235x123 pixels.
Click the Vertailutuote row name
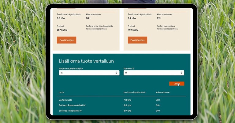(x=65, y=100)
